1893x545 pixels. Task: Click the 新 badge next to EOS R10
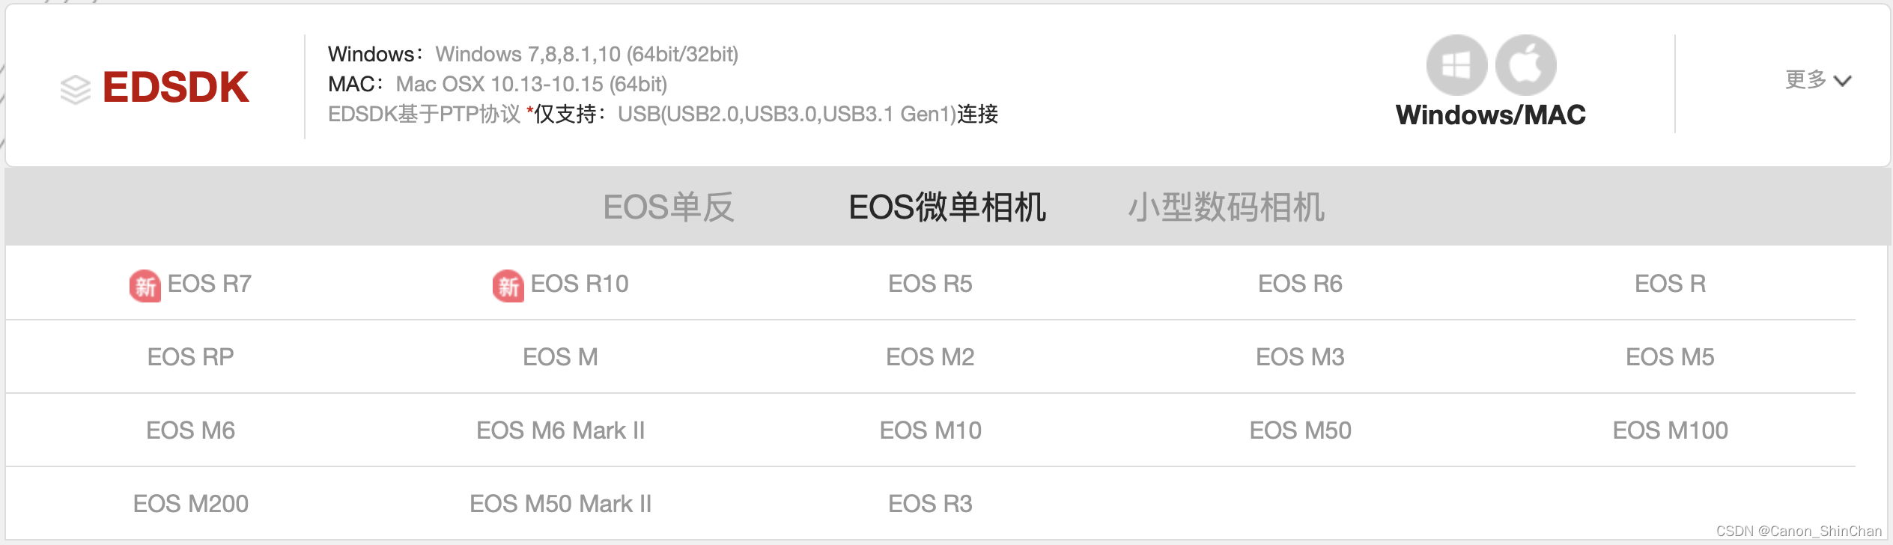[x=508, y=284]
